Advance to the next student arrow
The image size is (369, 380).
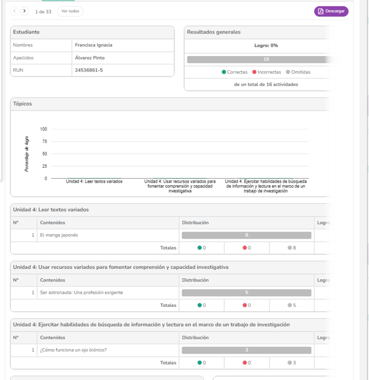click(25, 11)
